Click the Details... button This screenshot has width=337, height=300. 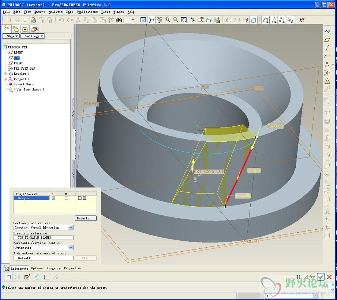pos(86,218)
